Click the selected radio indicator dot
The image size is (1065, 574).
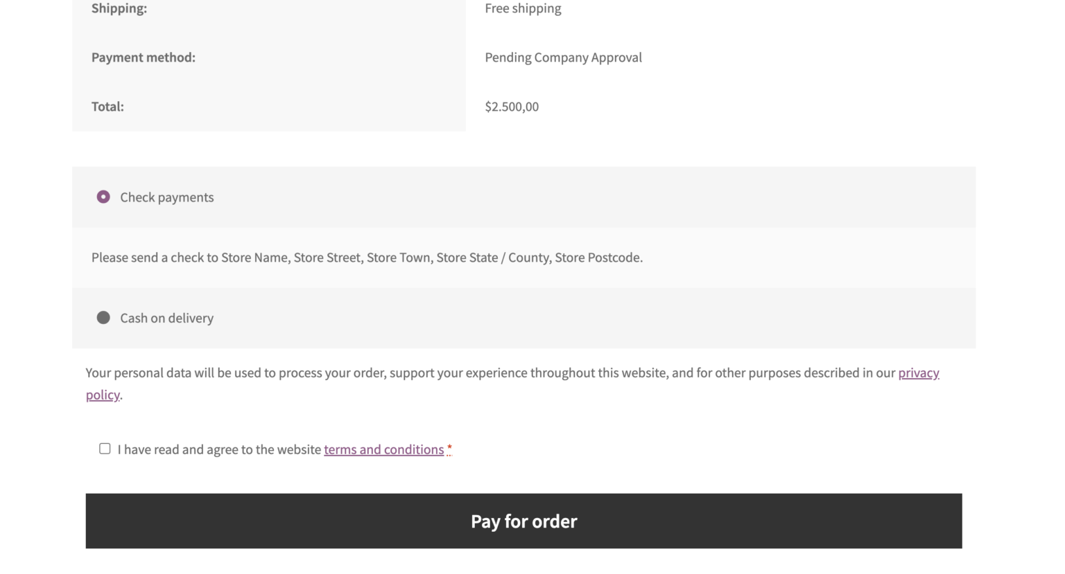(x=103, y=197)
